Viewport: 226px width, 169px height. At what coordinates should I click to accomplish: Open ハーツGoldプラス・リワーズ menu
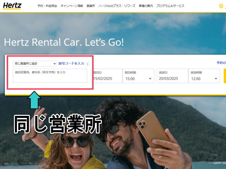point(117,6)
